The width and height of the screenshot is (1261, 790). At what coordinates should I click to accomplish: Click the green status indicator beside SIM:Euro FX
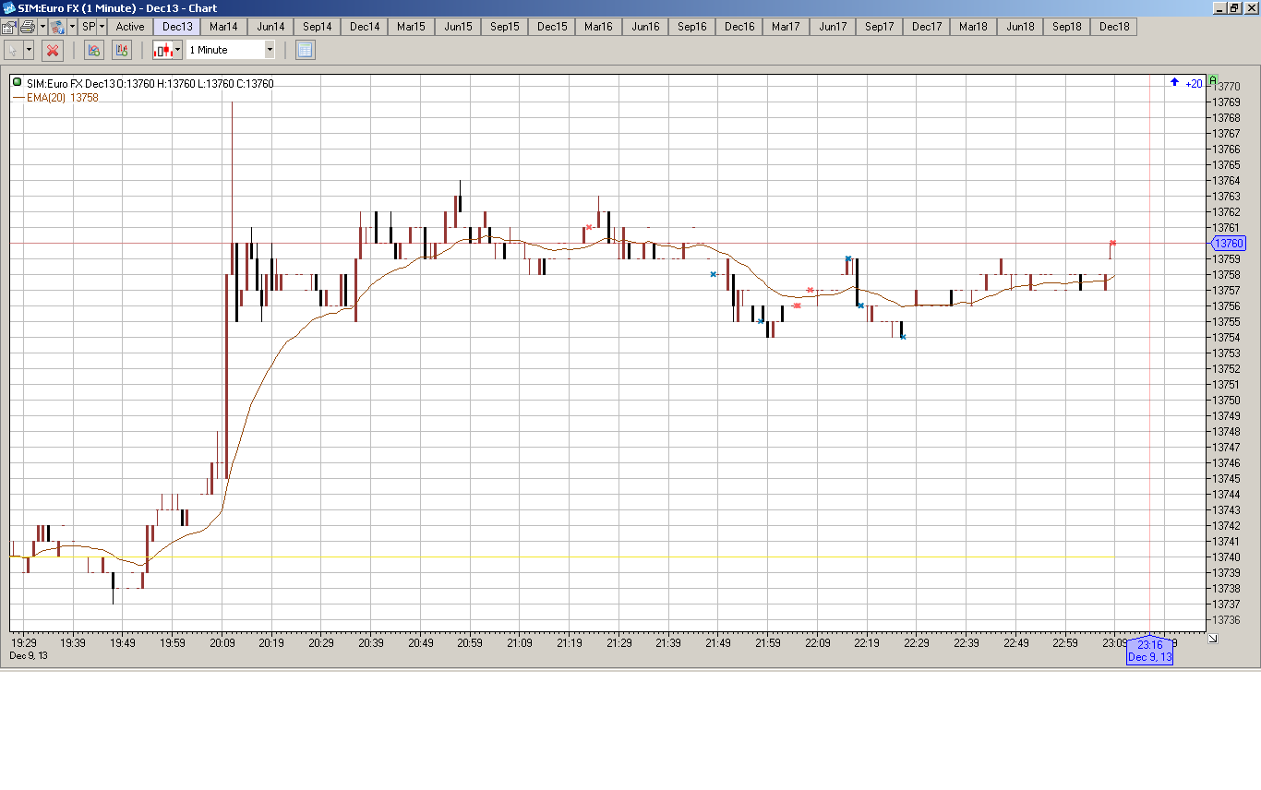(18, 83)
